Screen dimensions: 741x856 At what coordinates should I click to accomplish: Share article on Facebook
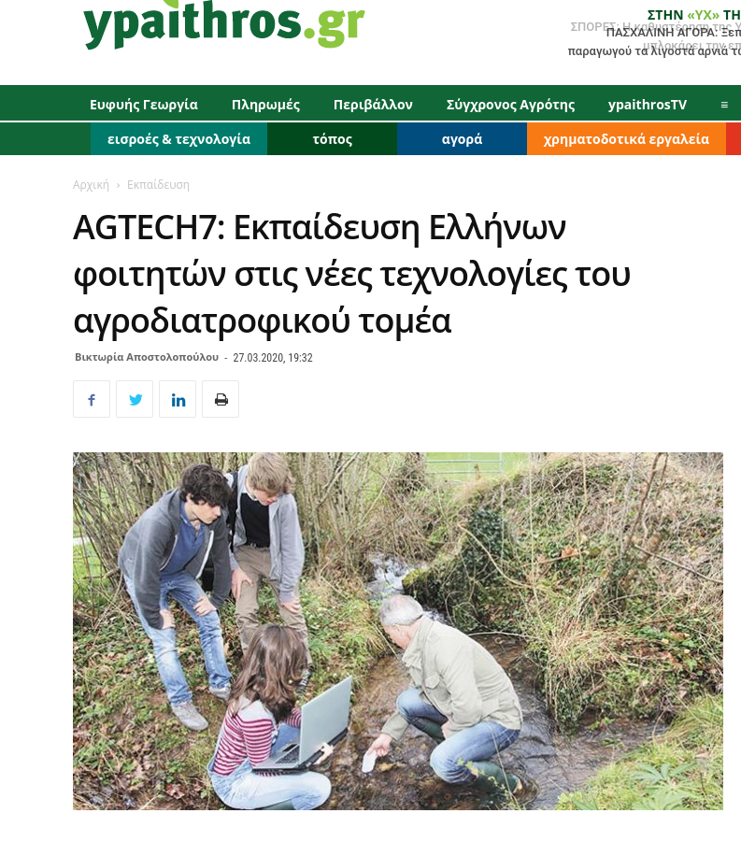click(x=92, y=399)
